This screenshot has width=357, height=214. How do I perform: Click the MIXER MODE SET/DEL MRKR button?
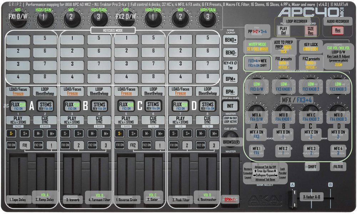(257, 47)
